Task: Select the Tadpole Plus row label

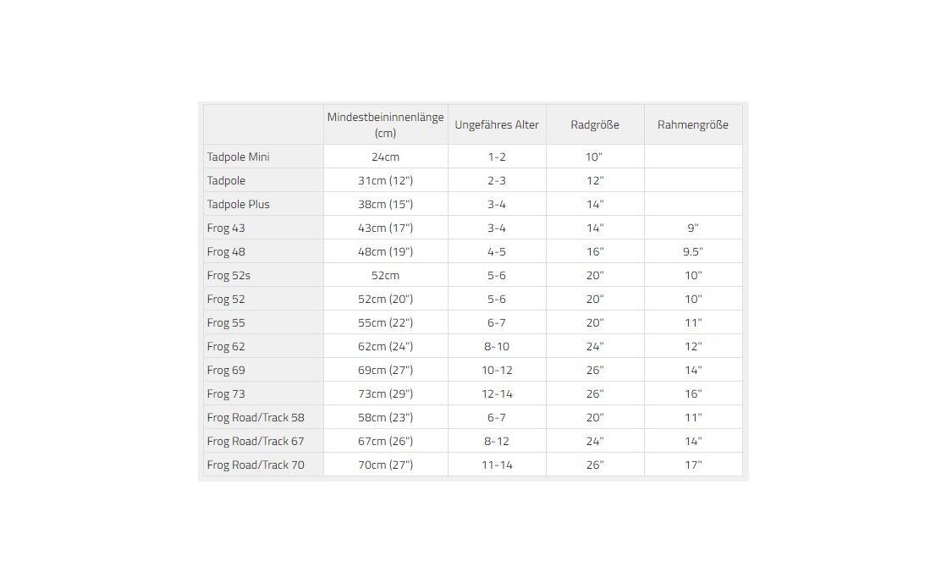Action: tap(239, 204)
